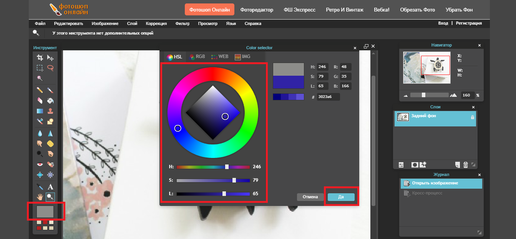Delete layer using the trash icon

tap(466, 165)
